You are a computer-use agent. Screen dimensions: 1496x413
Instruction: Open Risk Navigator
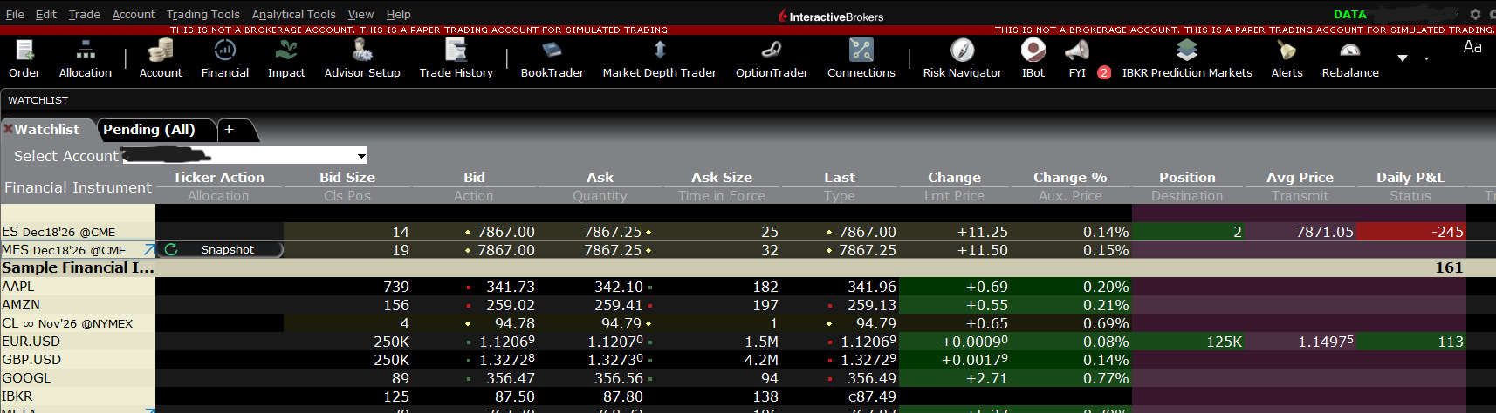(962, 58)
